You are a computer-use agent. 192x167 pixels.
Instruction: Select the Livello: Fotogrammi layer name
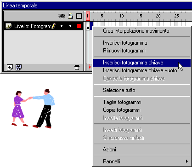click(x=32, y=26)
